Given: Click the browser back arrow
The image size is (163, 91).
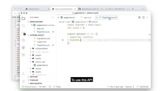Looking at the screenshot, I should [x=15, y=13].
